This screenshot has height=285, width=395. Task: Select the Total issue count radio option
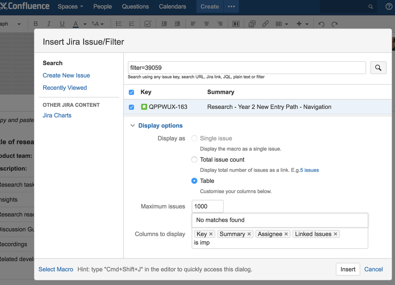click(194, 160)
